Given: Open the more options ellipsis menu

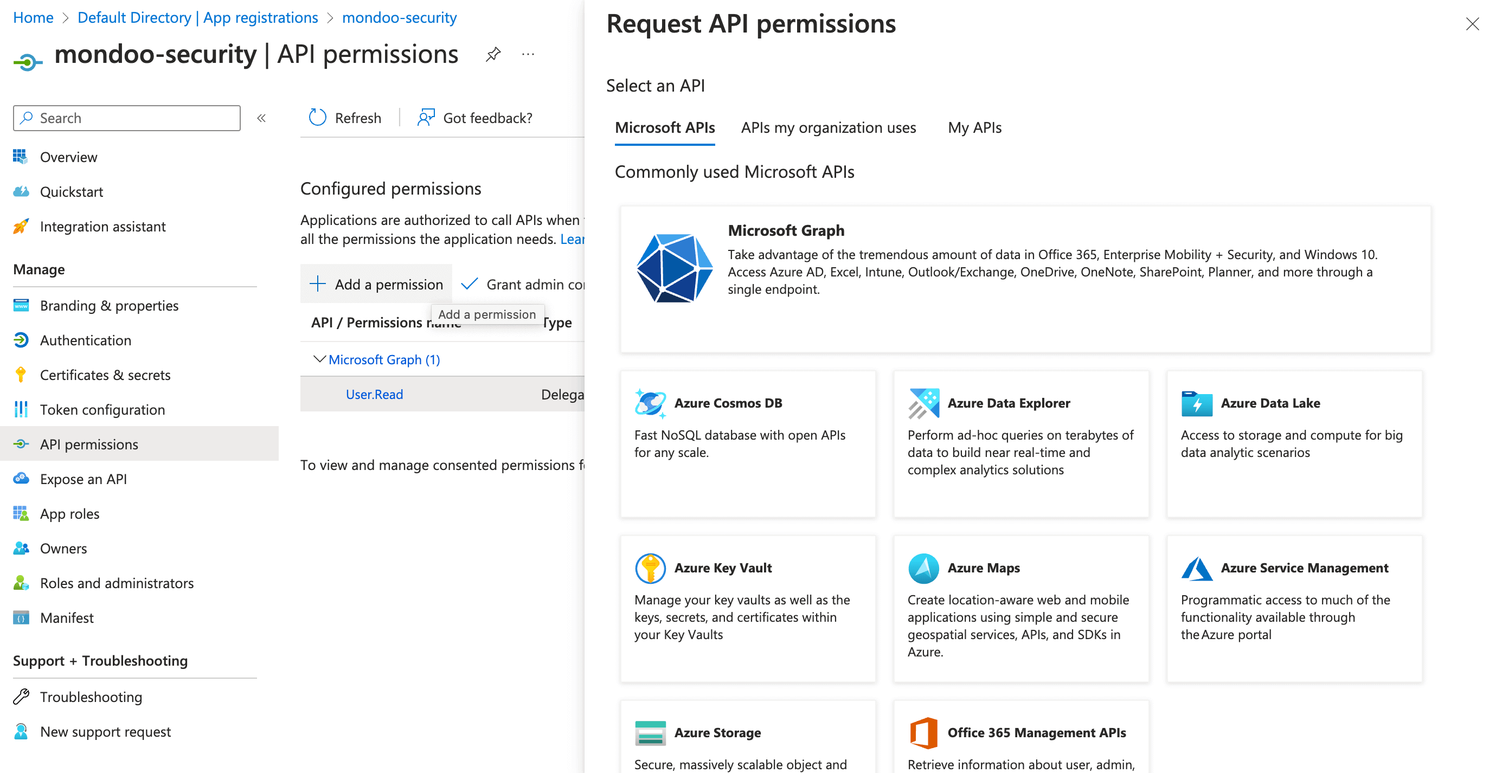Looking at the screenshot, I should tap(528, 54).
